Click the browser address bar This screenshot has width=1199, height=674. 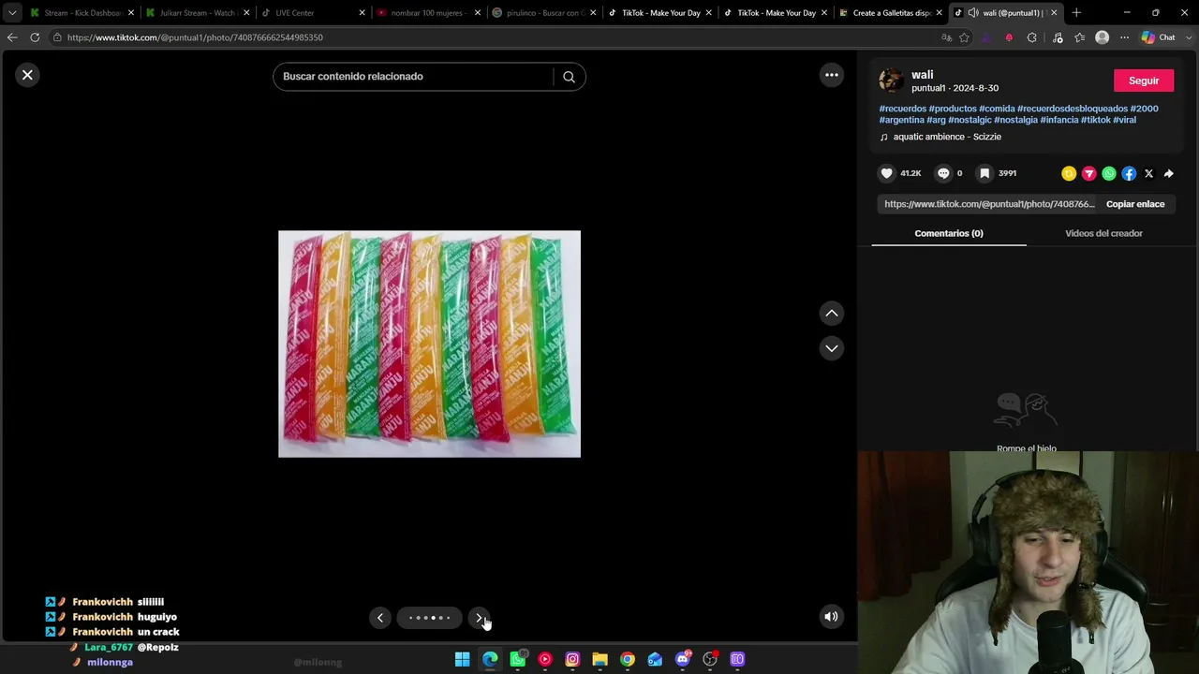[496, 37]
